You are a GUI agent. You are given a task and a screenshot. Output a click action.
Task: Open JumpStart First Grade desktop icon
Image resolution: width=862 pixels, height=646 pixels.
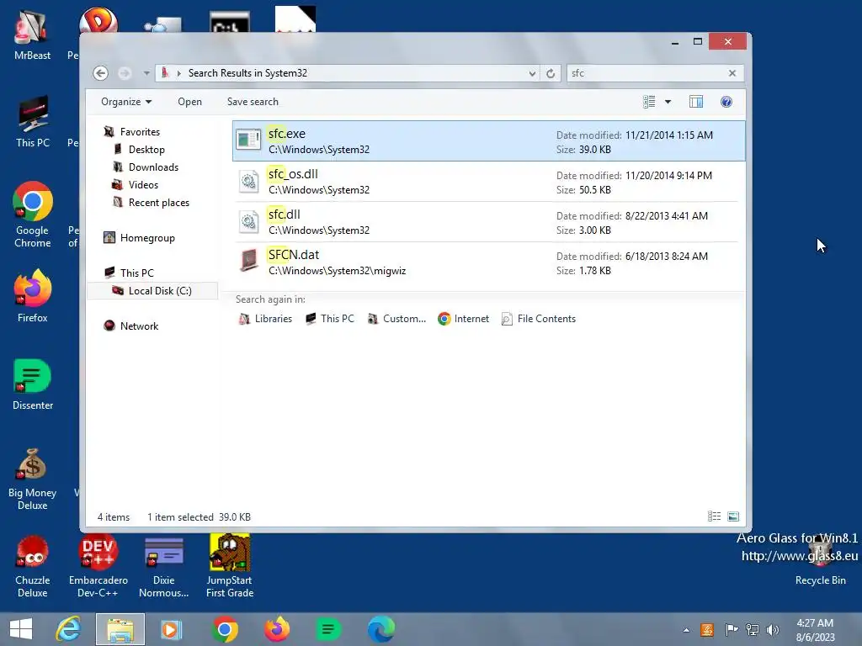click(230, 566)
